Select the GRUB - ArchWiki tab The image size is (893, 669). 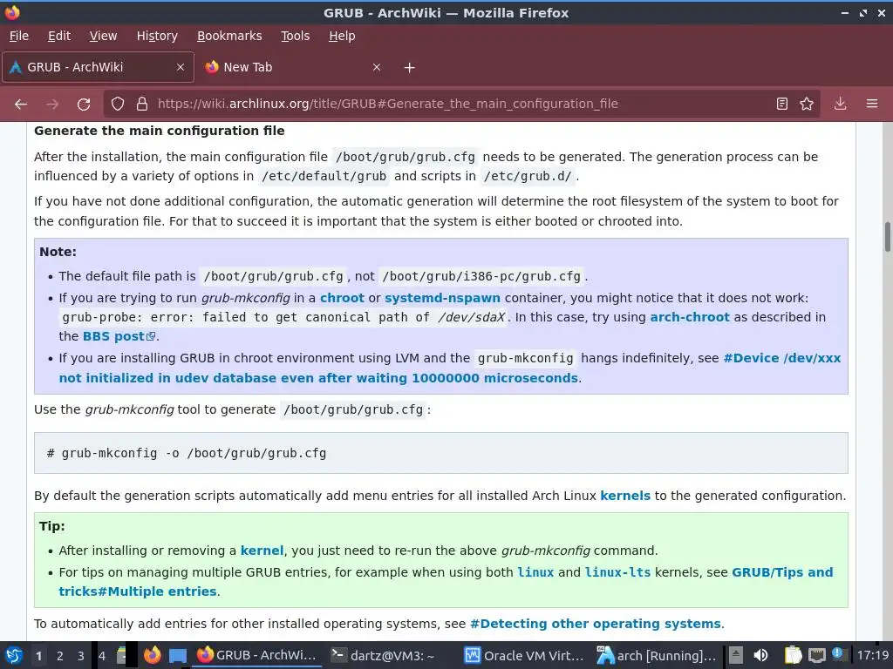[x=98, y=67]
